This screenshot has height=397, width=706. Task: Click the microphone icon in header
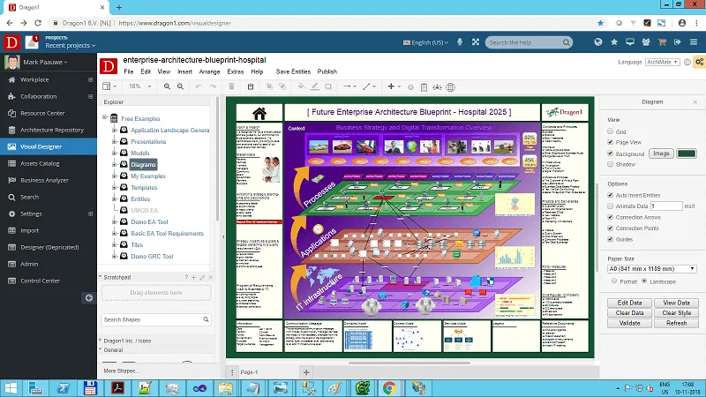coord(460,41)
